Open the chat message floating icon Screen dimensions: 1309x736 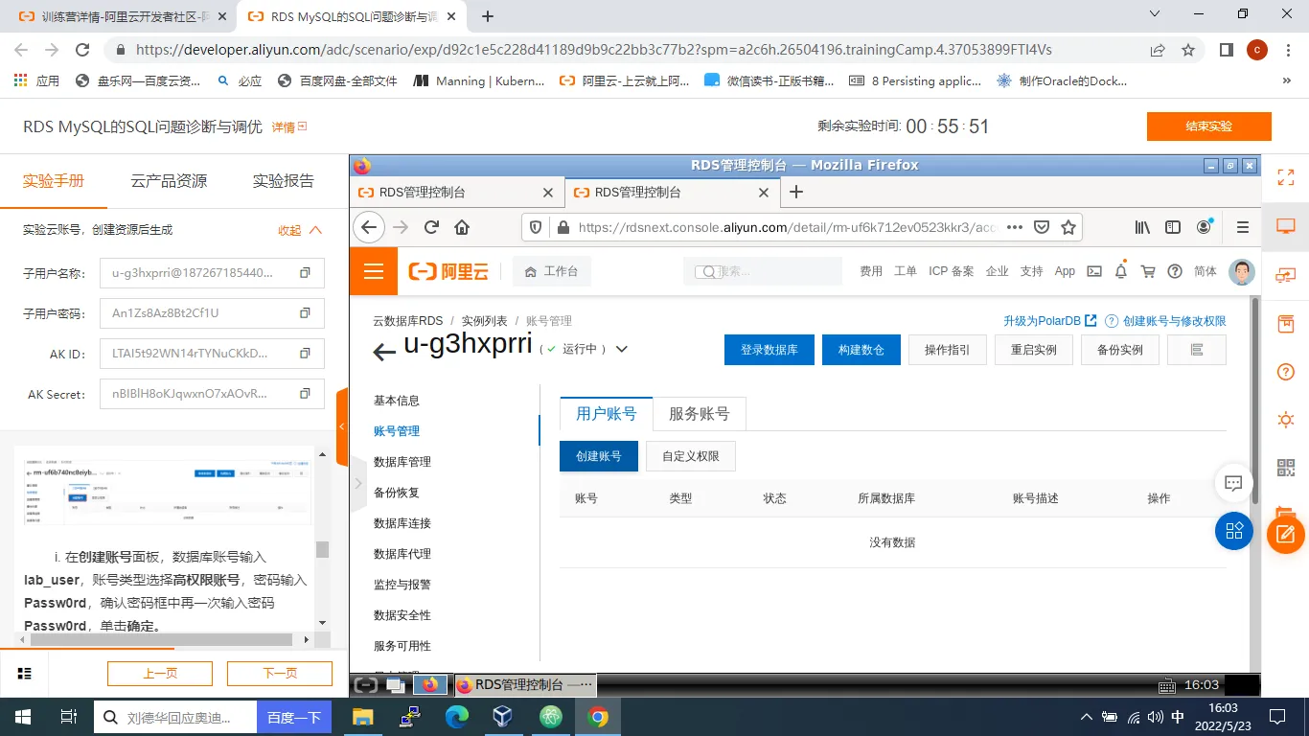1233,483
